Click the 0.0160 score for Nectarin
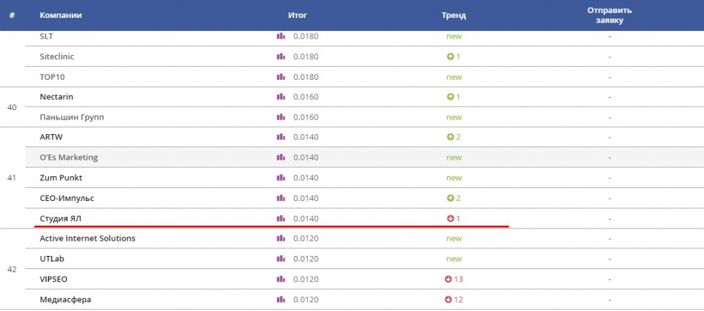Viewport: 704px width, 311px height. pyautogui.click(x=306, y=96)
